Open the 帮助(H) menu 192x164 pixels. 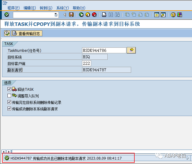tap(79, 8)
